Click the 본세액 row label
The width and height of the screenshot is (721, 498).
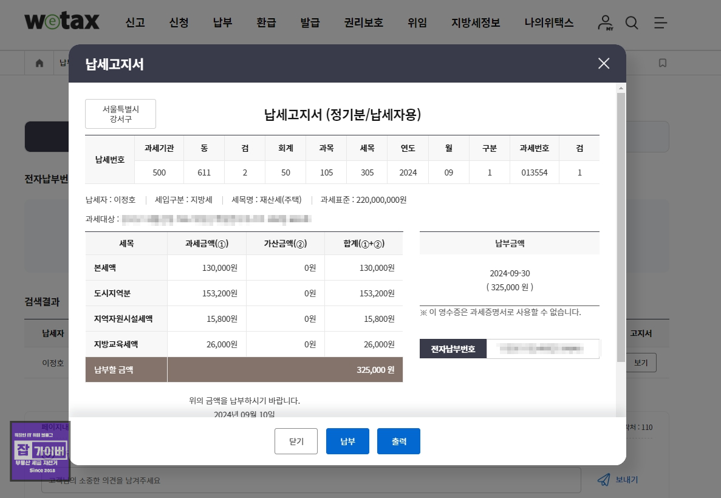(x=105, y=268)
